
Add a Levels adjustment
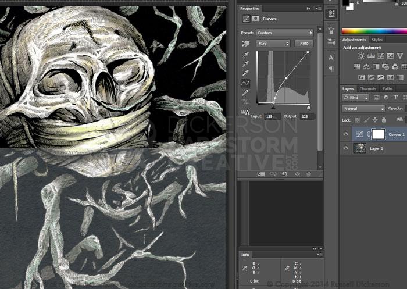coord(371,56)
